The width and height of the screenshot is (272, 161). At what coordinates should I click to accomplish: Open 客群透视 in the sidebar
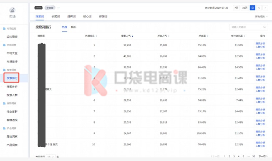[12, 120]
